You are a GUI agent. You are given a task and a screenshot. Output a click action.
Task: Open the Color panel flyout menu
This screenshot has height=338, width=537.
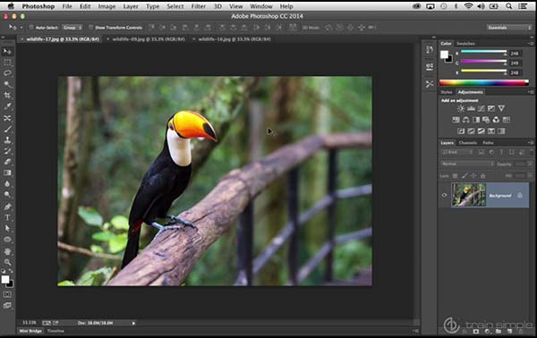click(x=531, y=44)
